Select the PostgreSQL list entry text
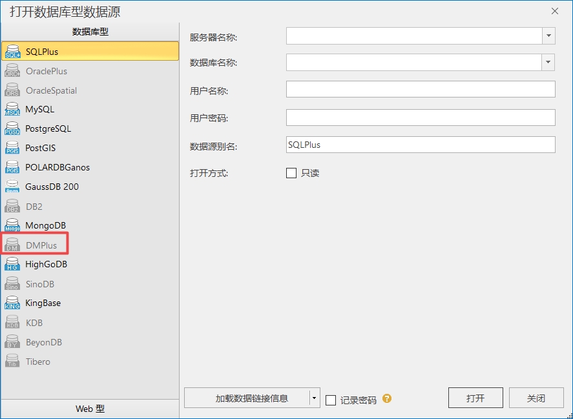This screenshot has height=419, width=573. [48, 128]
